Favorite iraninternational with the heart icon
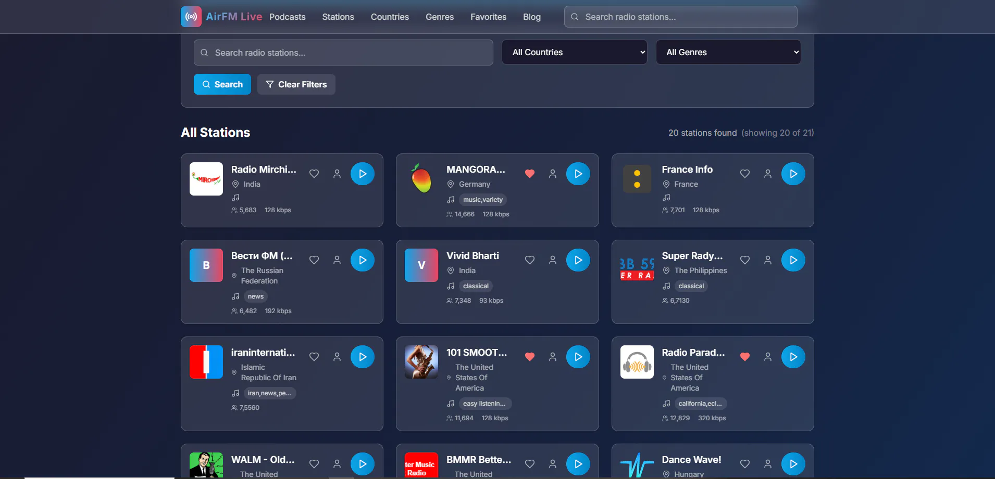The height and width of the screenshot is (479, 995). pyautogui.click(x=314, y=357)
